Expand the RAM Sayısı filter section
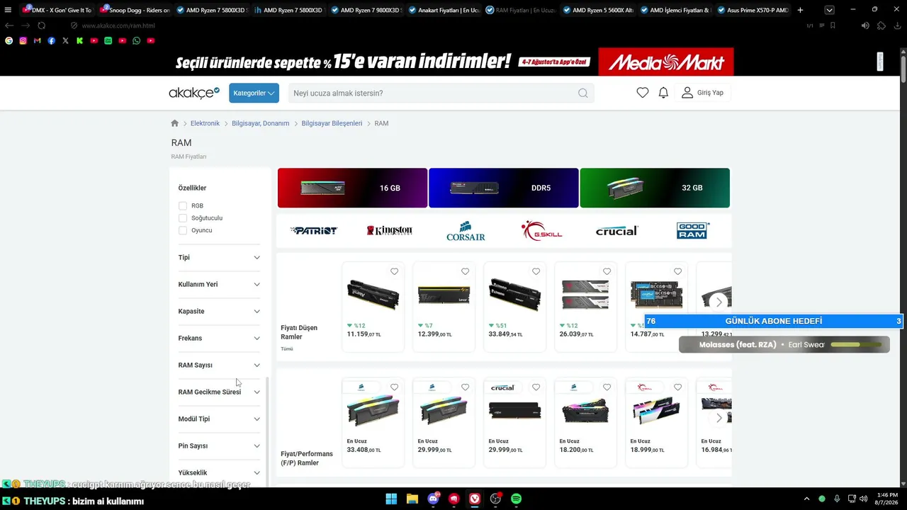Viewport: 907px width, 510px height. pos(219,365)
